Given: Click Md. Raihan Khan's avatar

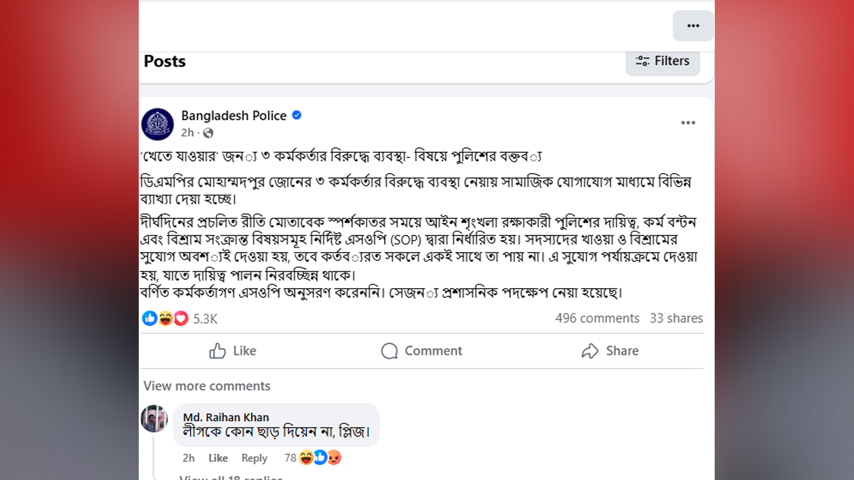Looking at the screenshot, I should pos(154,418).
